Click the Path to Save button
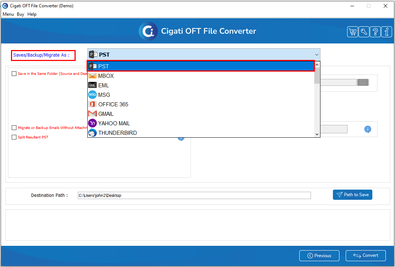 tap(352, 195)
